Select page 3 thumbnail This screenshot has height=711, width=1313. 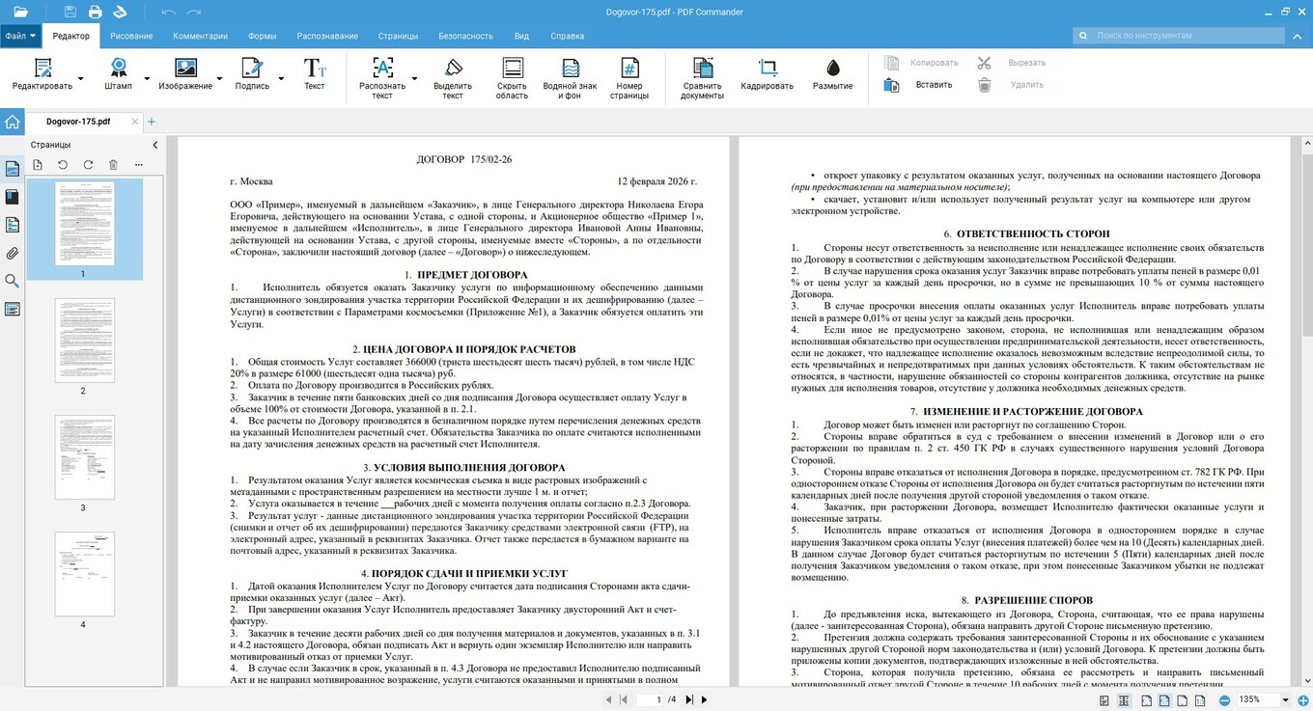pos(84,457)
